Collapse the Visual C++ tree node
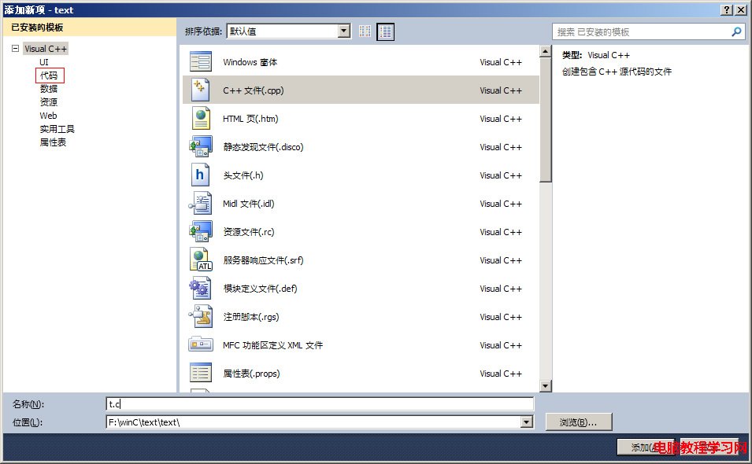The width and height of the screenshot is (752, 464). (x=15, y=48)
